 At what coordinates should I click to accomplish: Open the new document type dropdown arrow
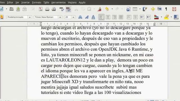click(x=6, y=9)
